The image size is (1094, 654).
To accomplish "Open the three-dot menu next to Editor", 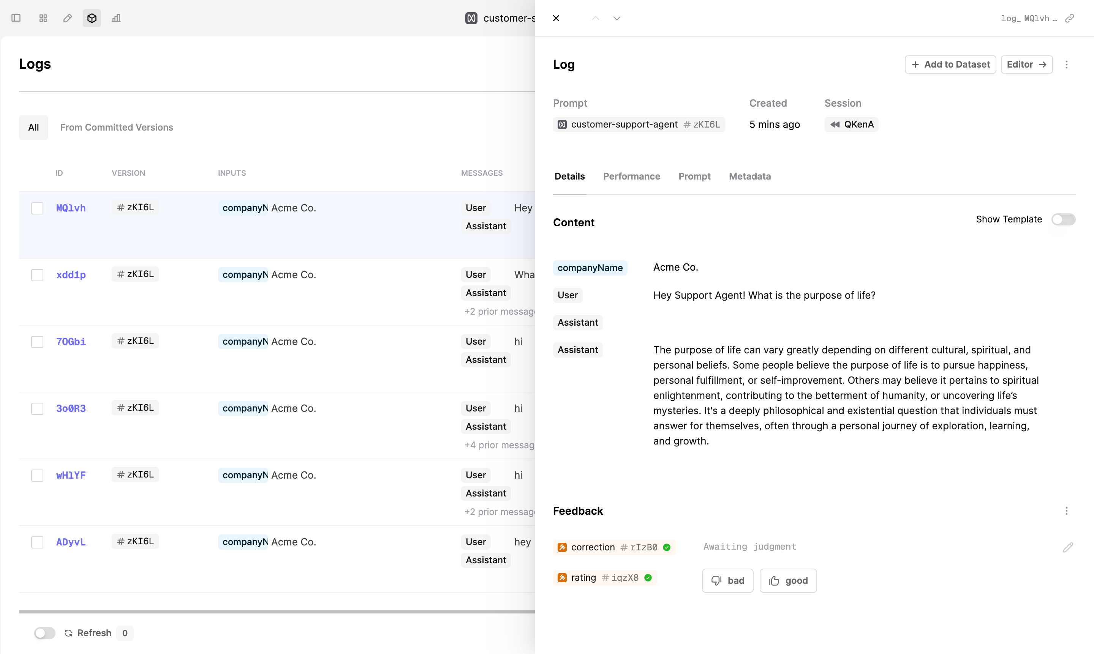I will (1067, 65).
